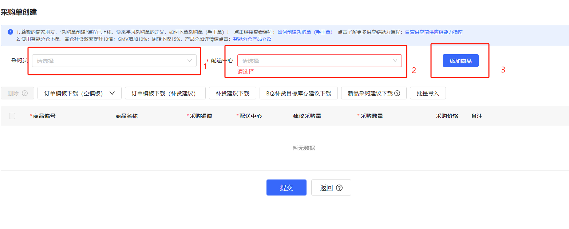Screen dimensions: 569x229
Task: Download via B仓补货目标库存建议下载
Action: point(299,93)
